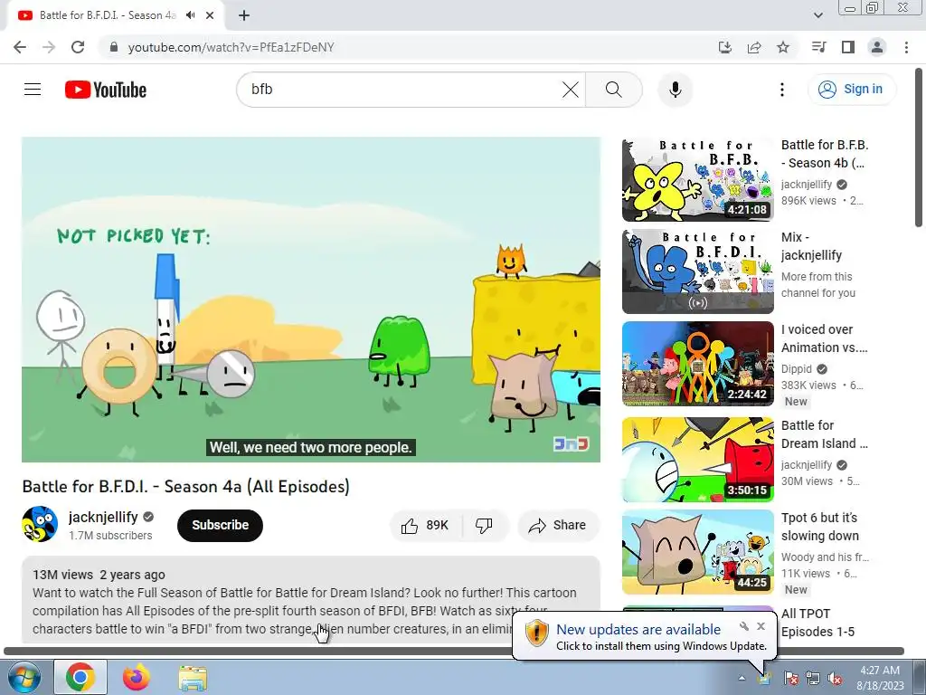Close the Battle for B.F.D.I. tab
926x695 pixels.
click(x=210, y=15)
